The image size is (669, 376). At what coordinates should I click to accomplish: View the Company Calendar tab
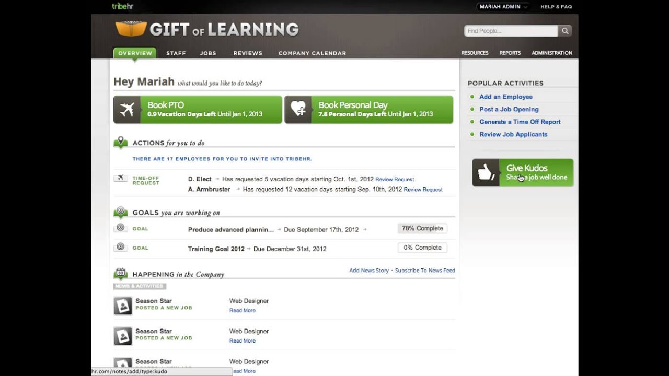tap(312, 53)
